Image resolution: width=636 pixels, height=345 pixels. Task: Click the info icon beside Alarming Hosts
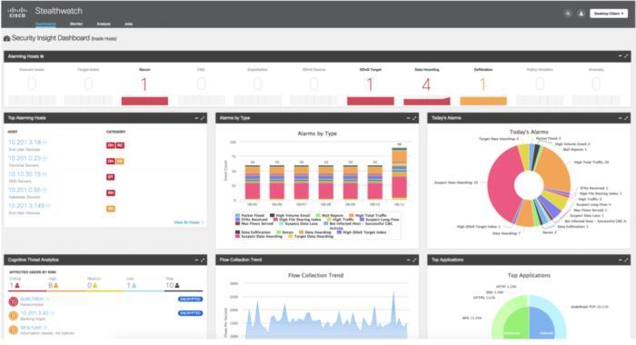[42, 56]
